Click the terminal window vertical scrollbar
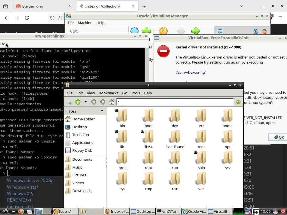The image size is (287, 215). point(146,64)
